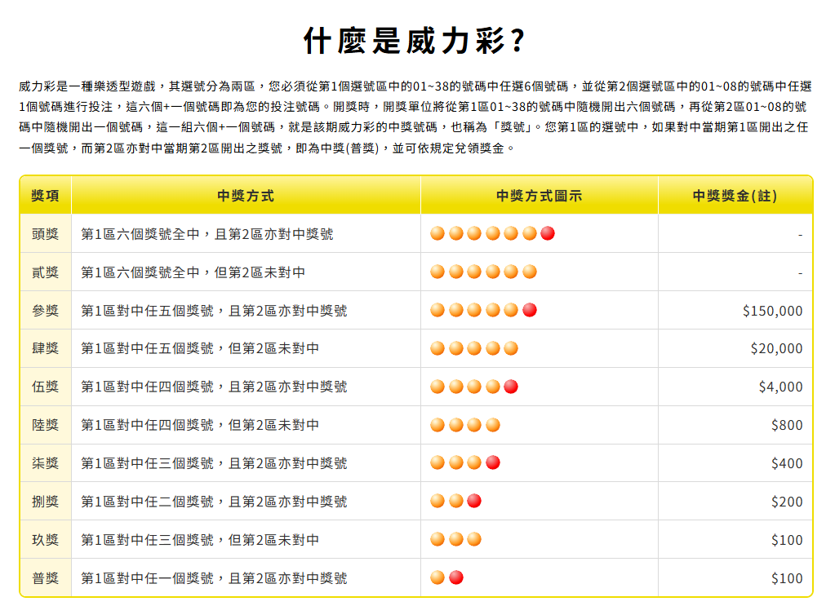Viewport: 835px width, 606px height.
Task: Click the $800 amount for 陸獎
Action: [787, 423]
